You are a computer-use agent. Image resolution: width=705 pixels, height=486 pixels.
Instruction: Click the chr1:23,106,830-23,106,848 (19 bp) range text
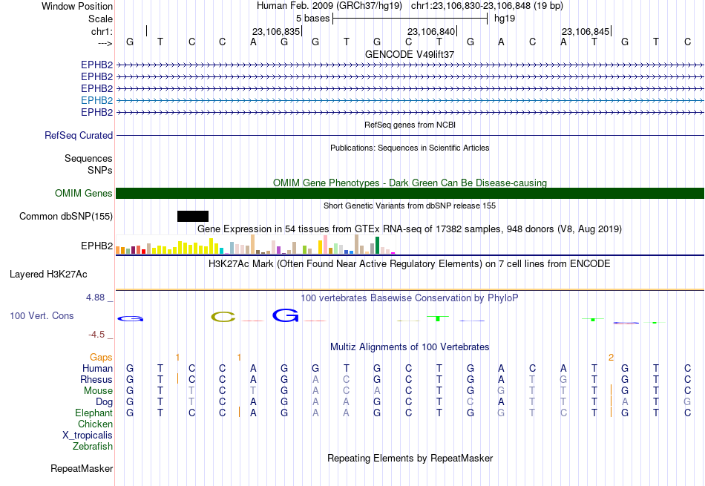pyautogui.click(x=487, y=6)
